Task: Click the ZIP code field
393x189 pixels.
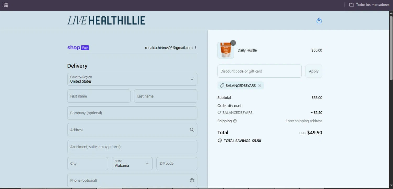Action: [177, 164]
